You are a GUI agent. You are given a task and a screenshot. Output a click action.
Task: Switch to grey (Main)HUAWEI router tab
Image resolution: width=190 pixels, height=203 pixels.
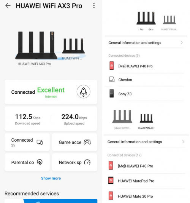pyautogui.click(x=122, y=119)
